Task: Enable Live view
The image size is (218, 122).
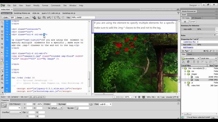Action: [27, 17]
